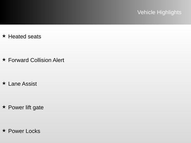Click the word Highlights in the title
Viewport: 191px width, 143px height.
(169, 12)
